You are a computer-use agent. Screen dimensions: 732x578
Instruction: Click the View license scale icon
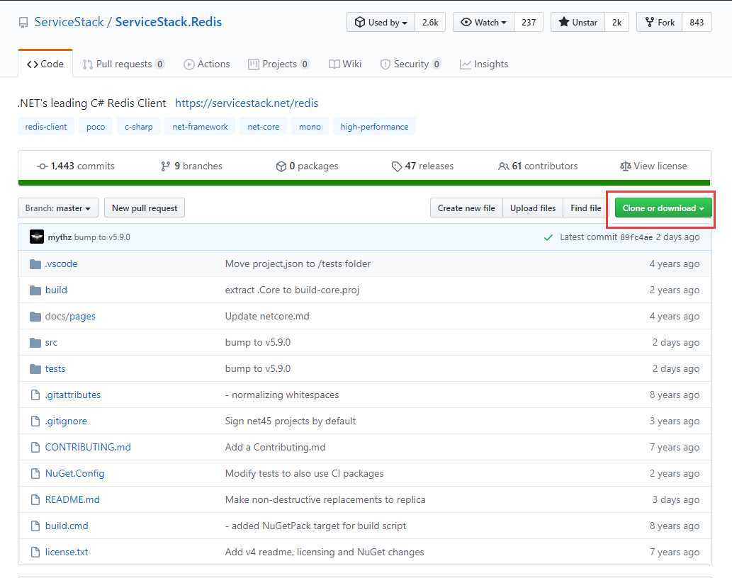[625, 166]
